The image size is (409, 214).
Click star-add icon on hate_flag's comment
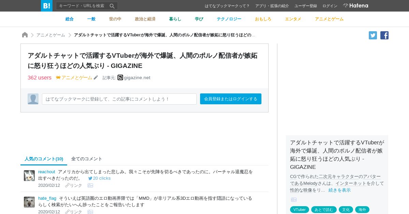[90, 212]
